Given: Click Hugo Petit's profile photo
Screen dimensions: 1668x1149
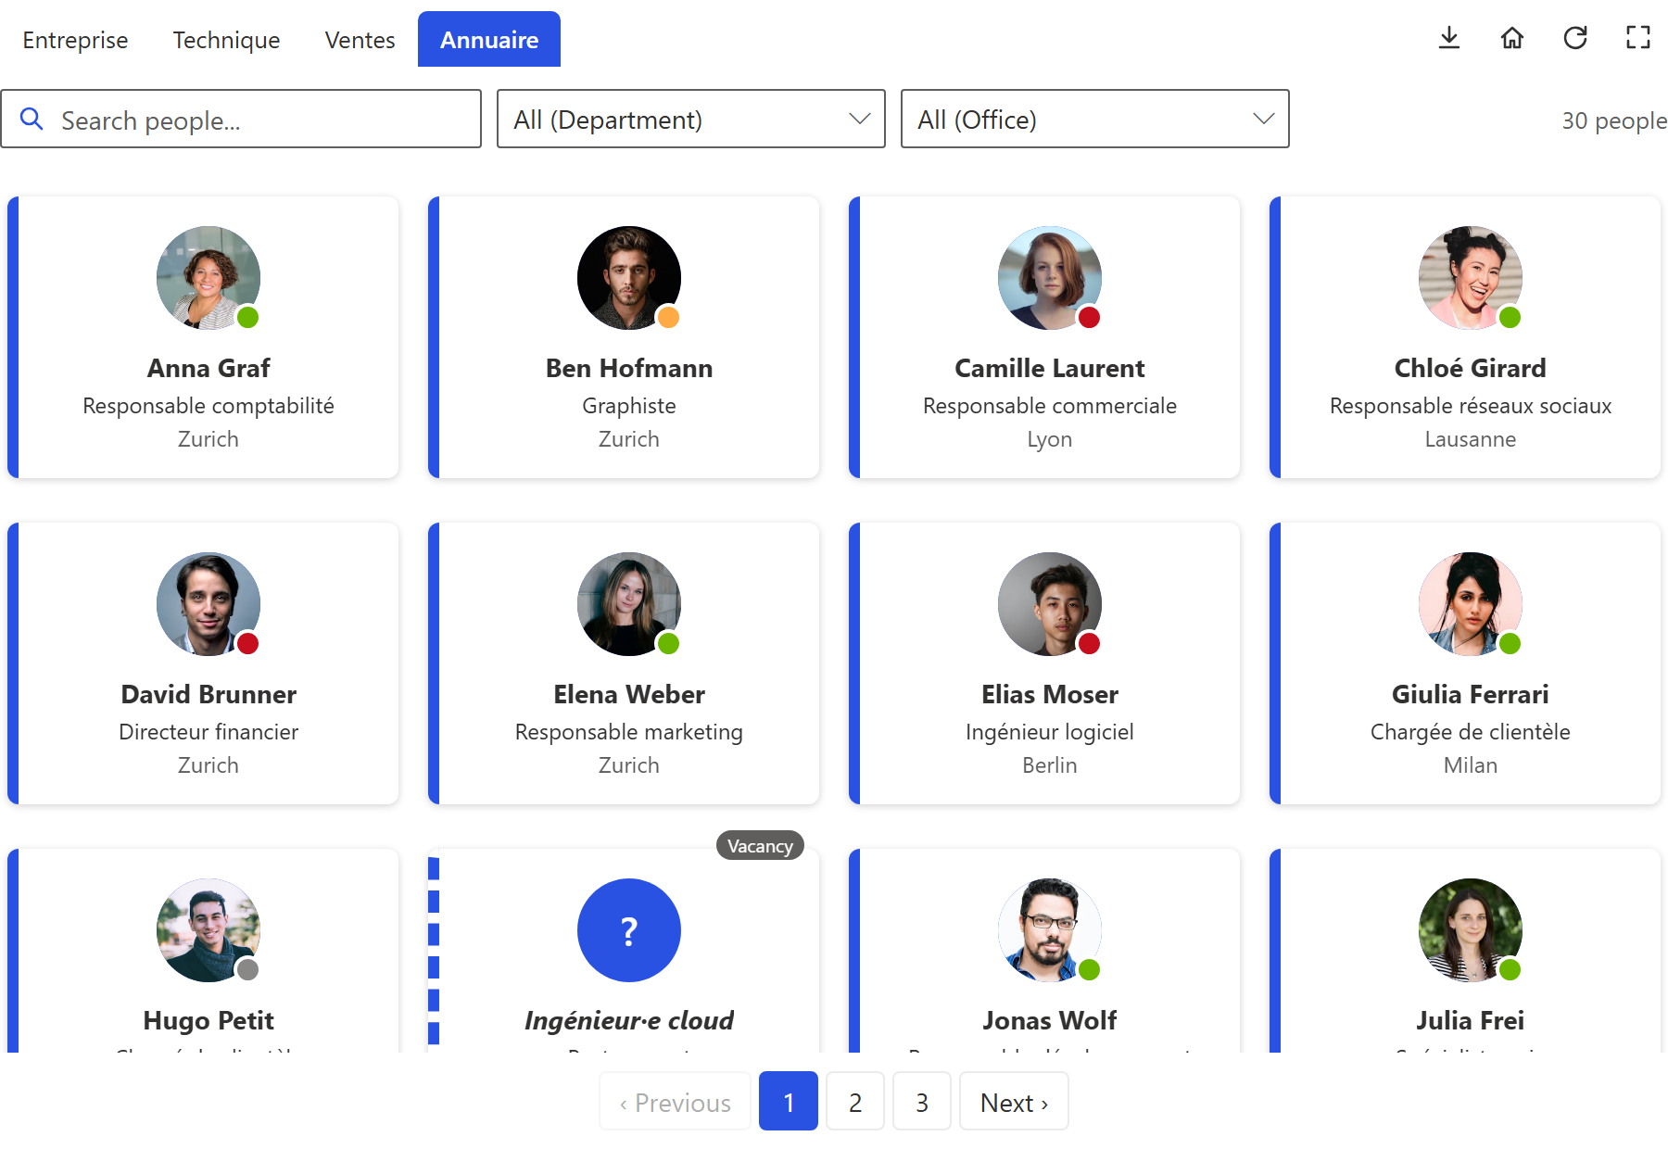Looking at the screenshot, I should (208, 930).
